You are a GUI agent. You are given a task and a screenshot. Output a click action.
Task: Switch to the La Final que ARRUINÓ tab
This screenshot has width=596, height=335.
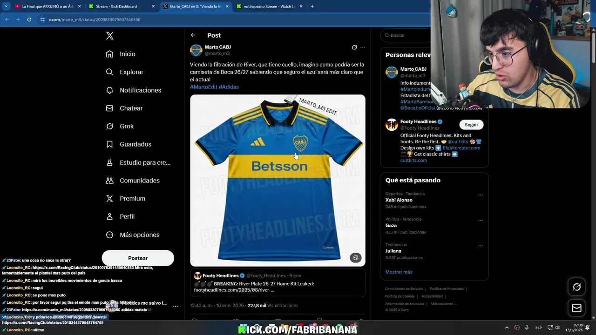[x=47, y=7]
